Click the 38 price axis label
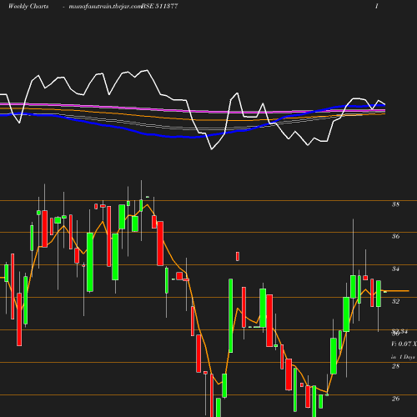The height and width of the screenshot is (417, 417). pos(395,204)
